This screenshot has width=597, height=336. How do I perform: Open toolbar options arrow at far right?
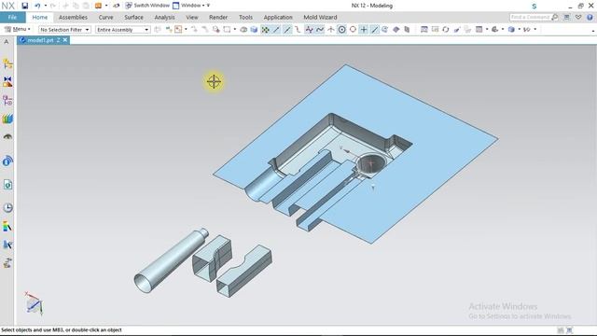pyautogui.click(x=593, y=31)
